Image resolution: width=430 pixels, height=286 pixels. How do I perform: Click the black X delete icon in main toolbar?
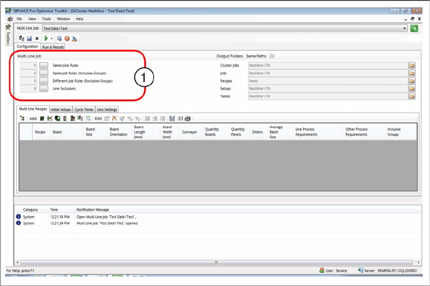[x=37, y=38]
